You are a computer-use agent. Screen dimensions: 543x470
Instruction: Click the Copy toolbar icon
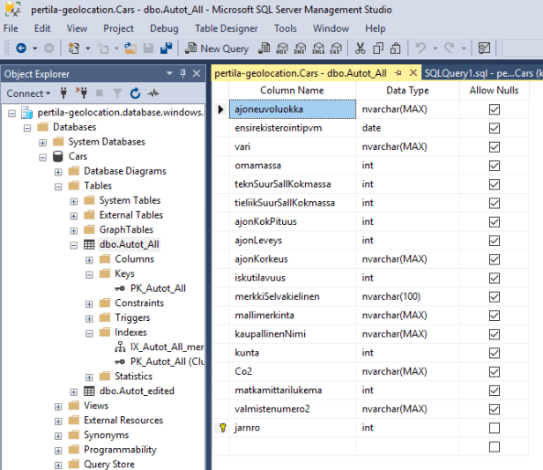pos(378,48)
